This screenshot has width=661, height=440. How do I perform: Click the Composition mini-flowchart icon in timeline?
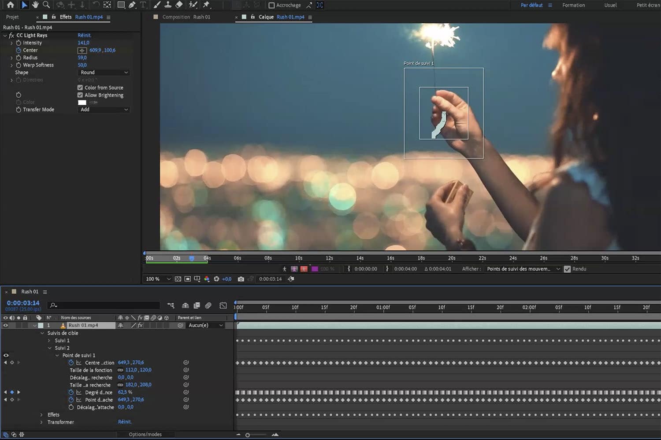171,305
